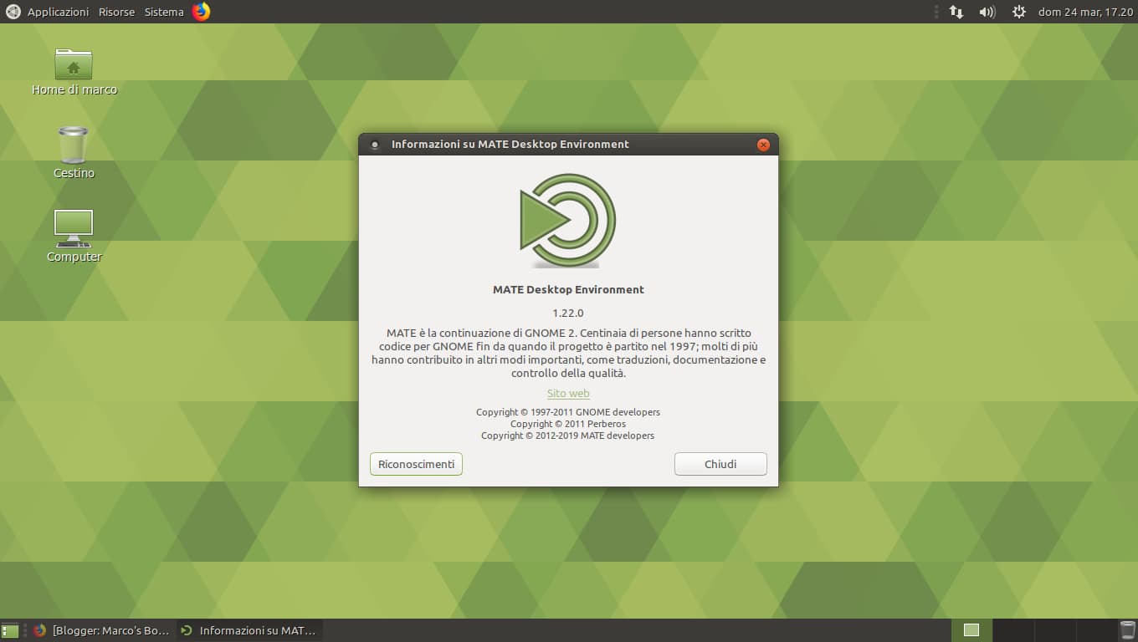Click the MATE logo icon beside Applicazioni

tap(13, 12)
